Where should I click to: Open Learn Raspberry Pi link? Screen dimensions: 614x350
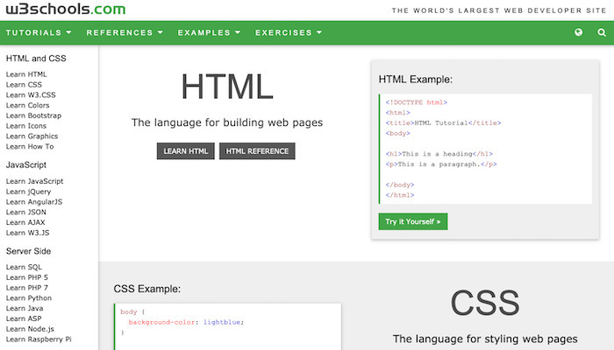click(x=39, y=339)
